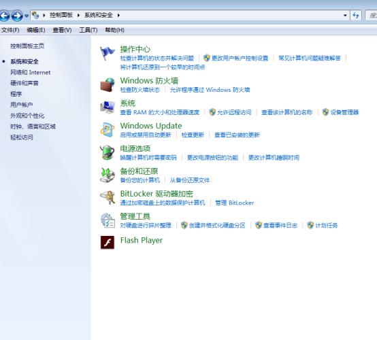Go to 控制面板主页 in sidebar
The image size is (377, 340).
[27, 46]
